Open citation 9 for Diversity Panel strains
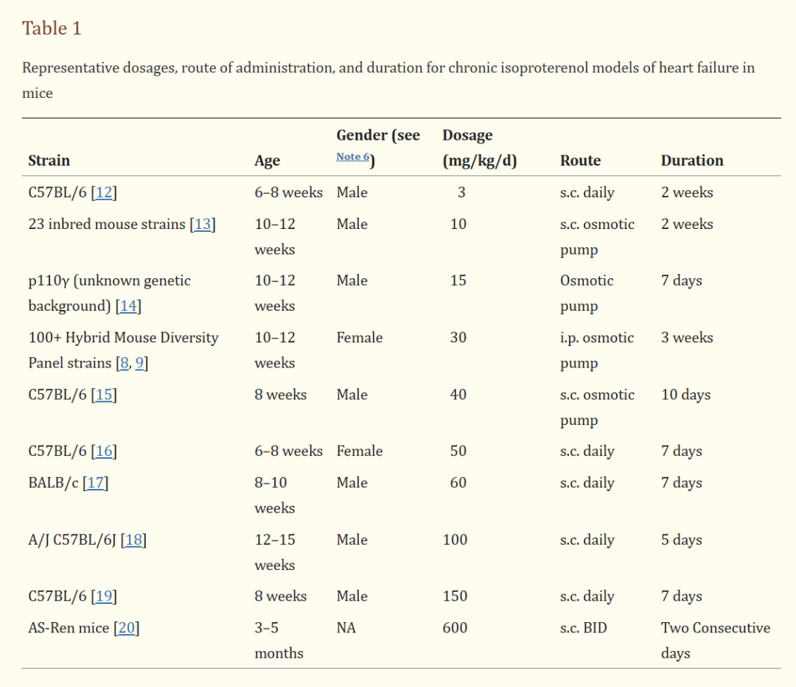796x687 pixels. pos(139,363)
